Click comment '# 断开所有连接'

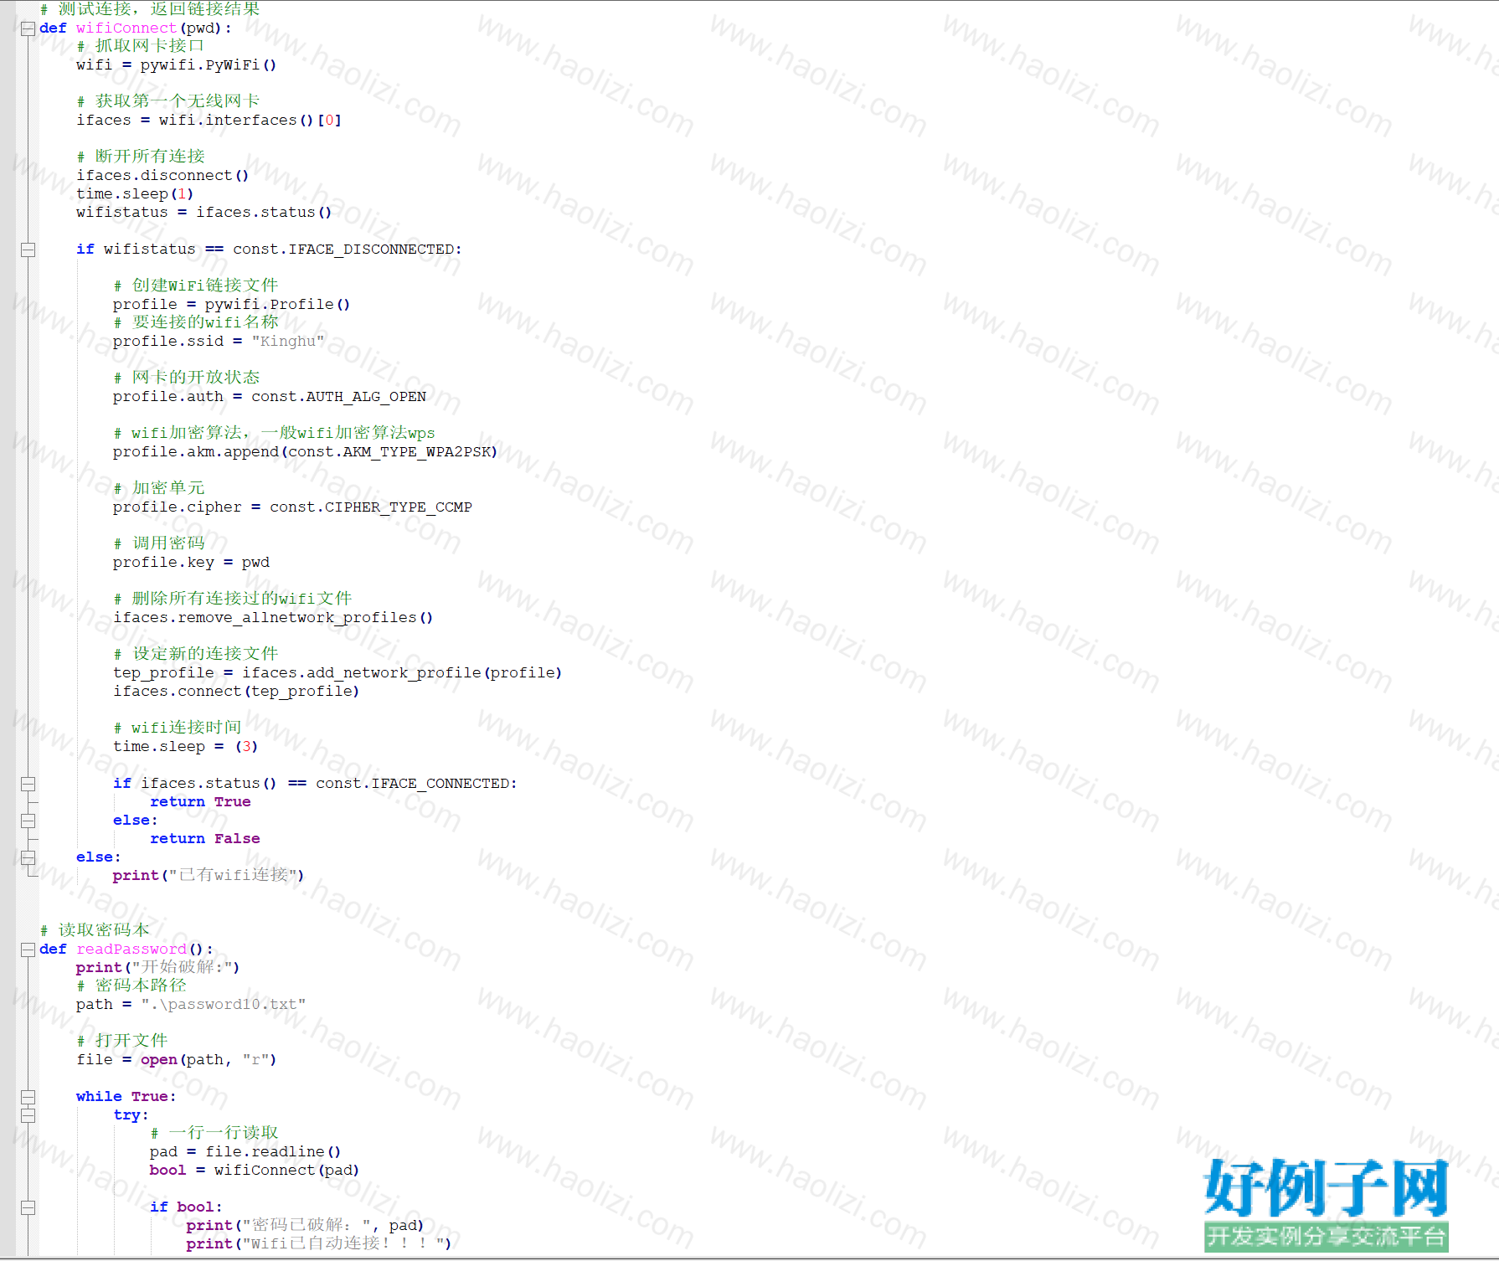point(140,157)
